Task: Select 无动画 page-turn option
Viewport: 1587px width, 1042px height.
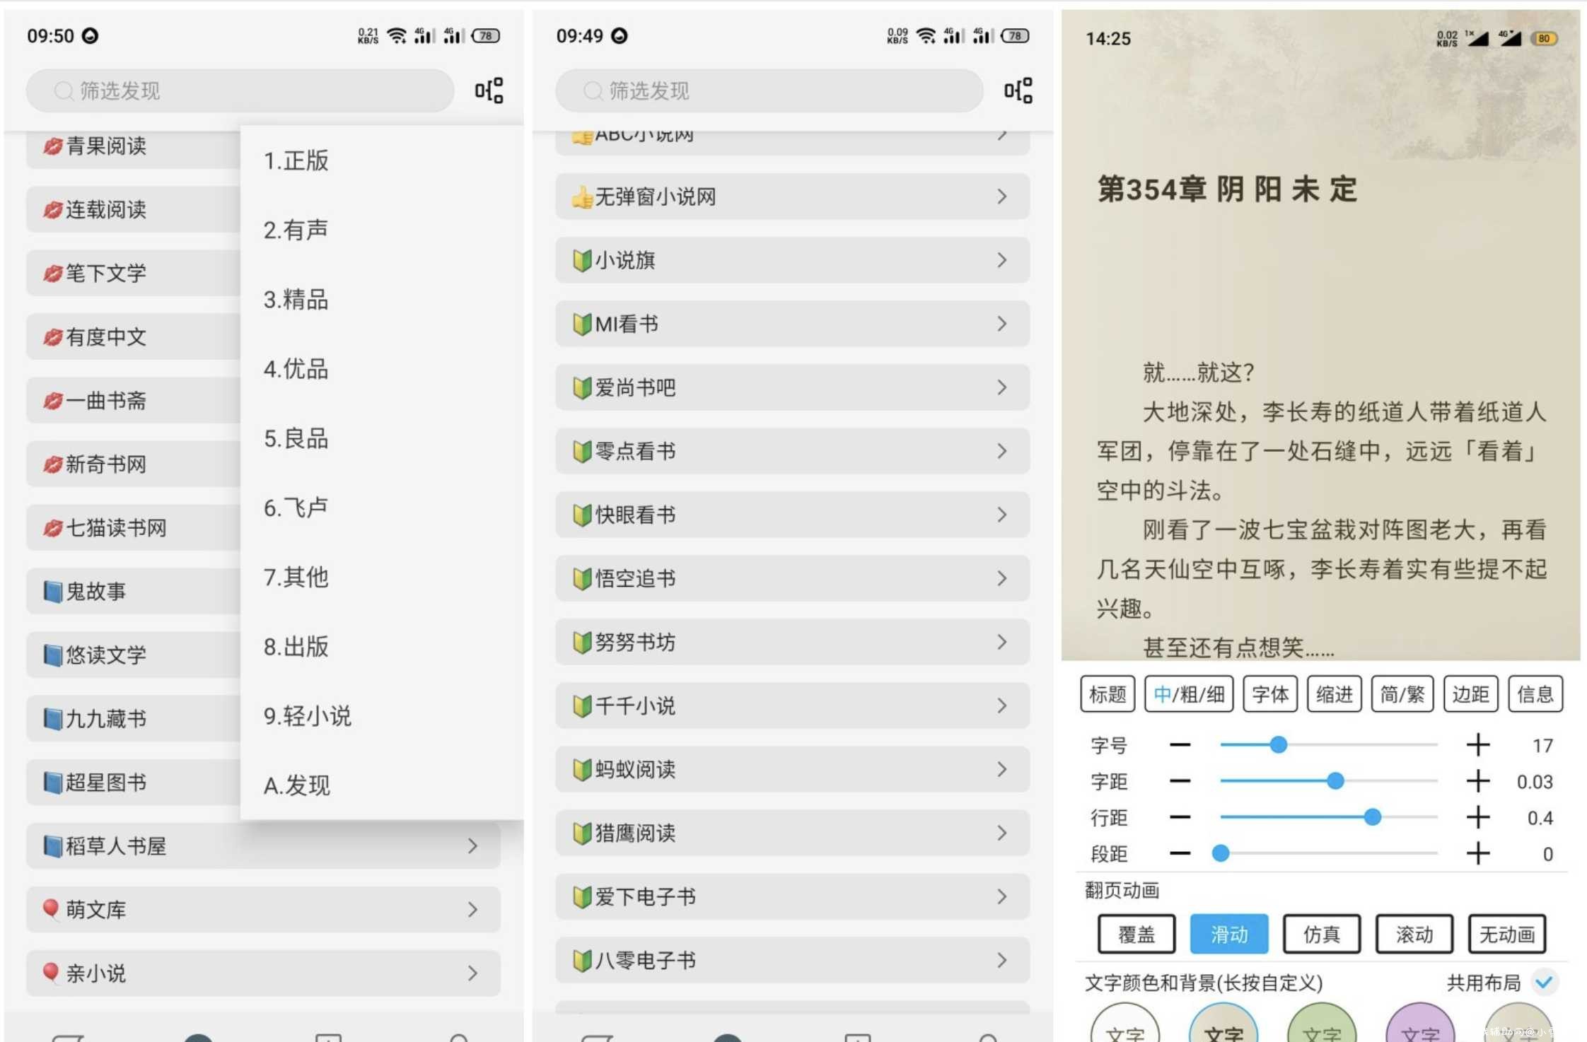Action: (1507, 934)
